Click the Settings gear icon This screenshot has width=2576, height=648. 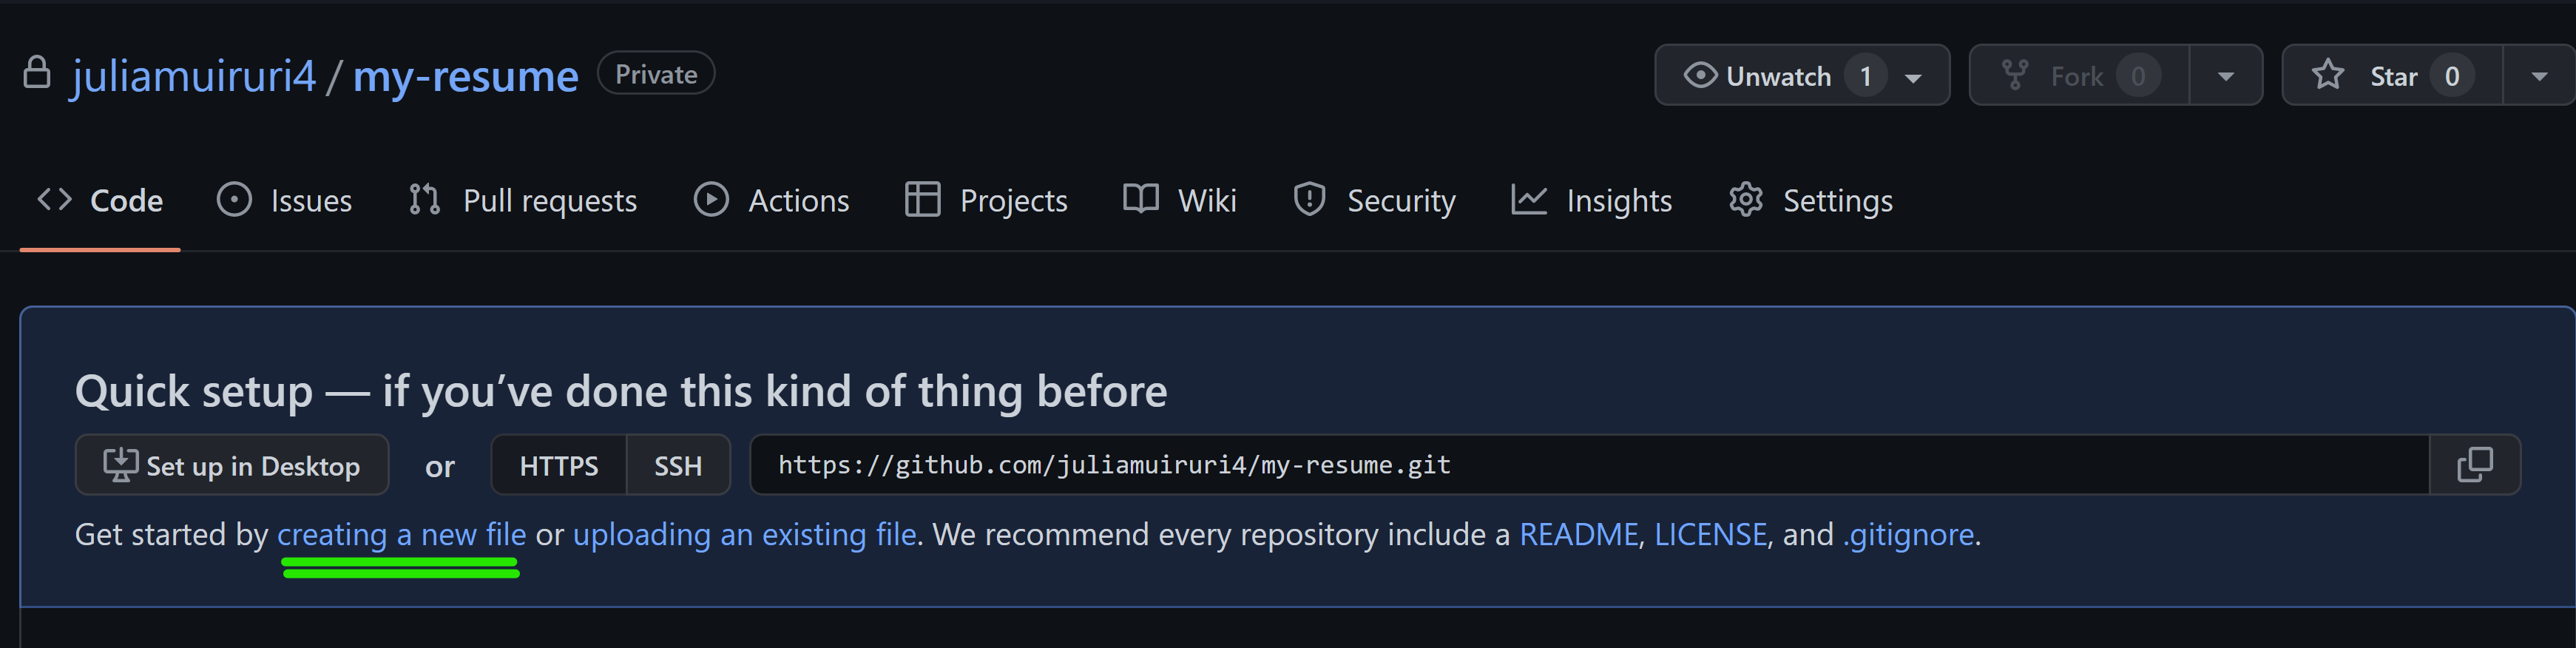(x=1746, y=199)
